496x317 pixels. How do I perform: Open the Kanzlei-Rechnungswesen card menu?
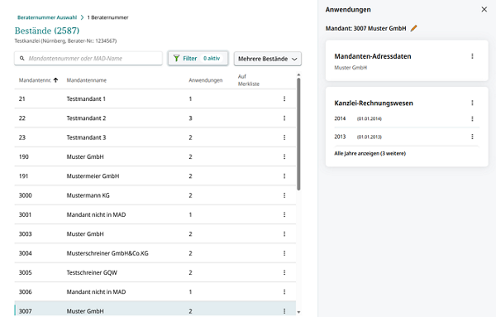pyautogui.click(x=472, y=103)
